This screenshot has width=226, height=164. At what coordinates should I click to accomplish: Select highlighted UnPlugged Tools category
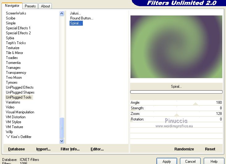tap(19, 97)
